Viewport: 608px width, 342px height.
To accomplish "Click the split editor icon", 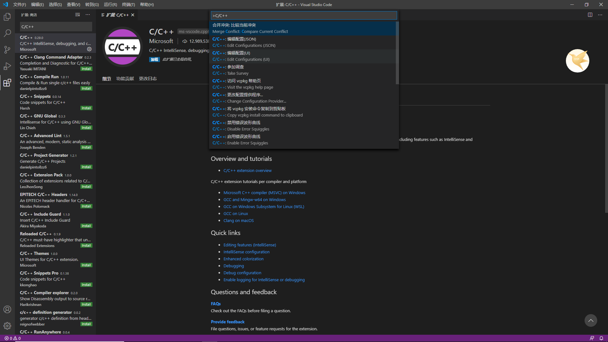I will click(590, 15).
